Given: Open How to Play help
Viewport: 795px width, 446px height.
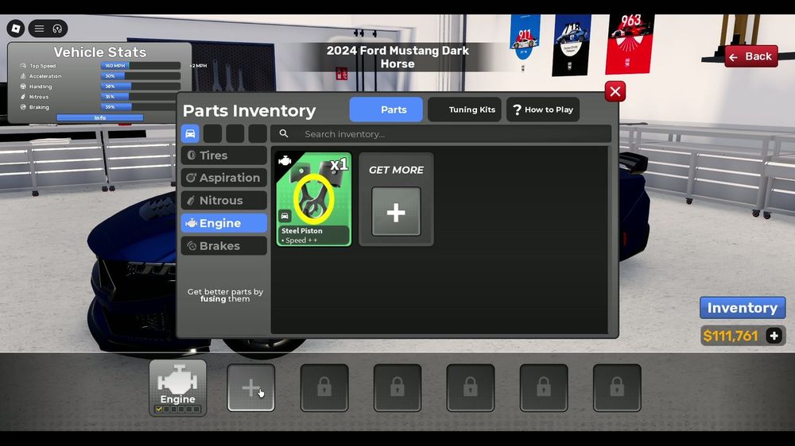Looking at the screenshot, I should tap(542, 110).
